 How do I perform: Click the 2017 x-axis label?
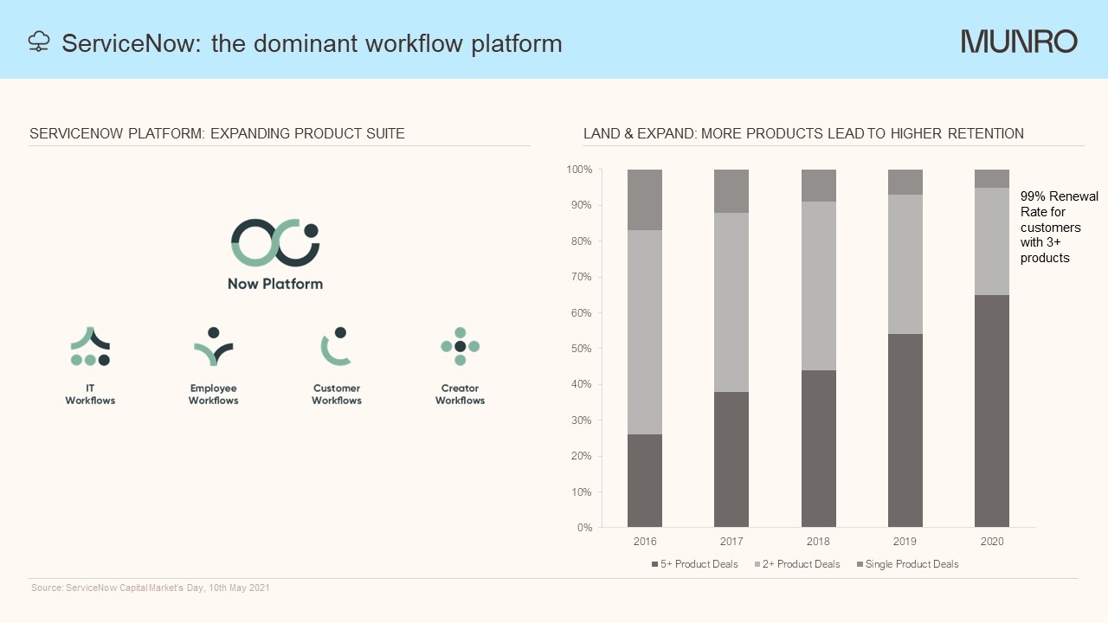(x=731, y=542)
